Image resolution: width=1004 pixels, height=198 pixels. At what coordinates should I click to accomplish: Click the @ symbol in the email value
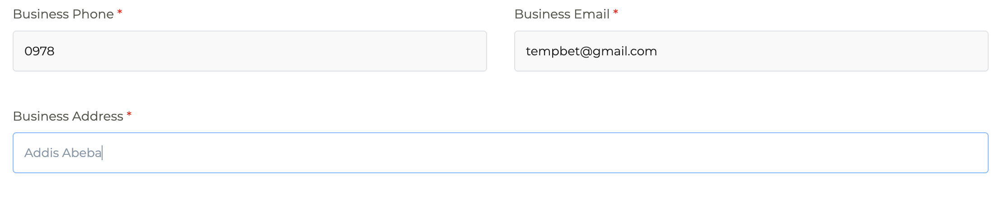point(586,51)
